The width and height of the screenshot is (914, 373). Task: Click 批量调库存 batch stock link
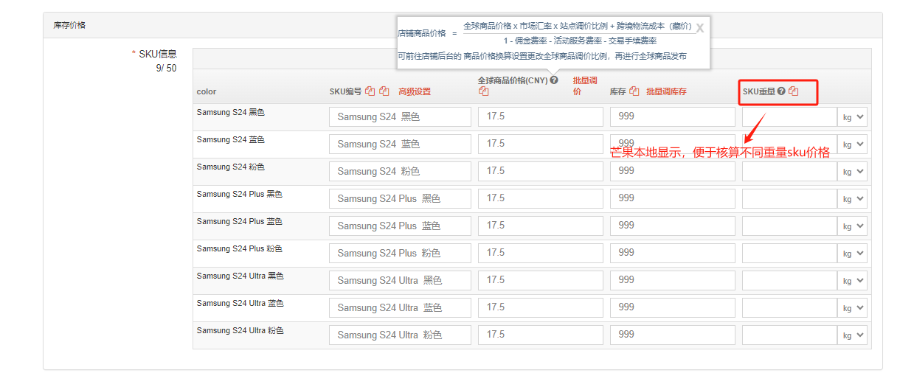667,92
